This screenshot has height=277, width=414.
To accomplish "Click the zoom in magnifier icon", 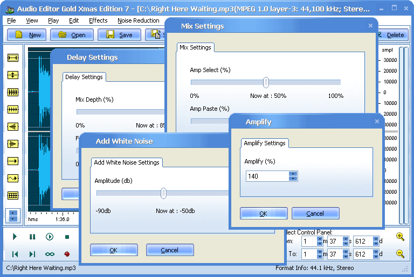I will (x=401, y=237).
